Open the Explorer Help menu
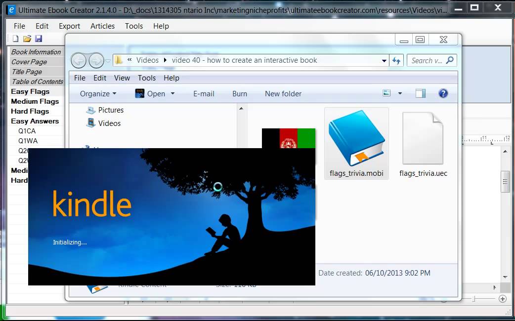Image resolution: width=515 pixels, height=321 pixels. coord(172,78)
